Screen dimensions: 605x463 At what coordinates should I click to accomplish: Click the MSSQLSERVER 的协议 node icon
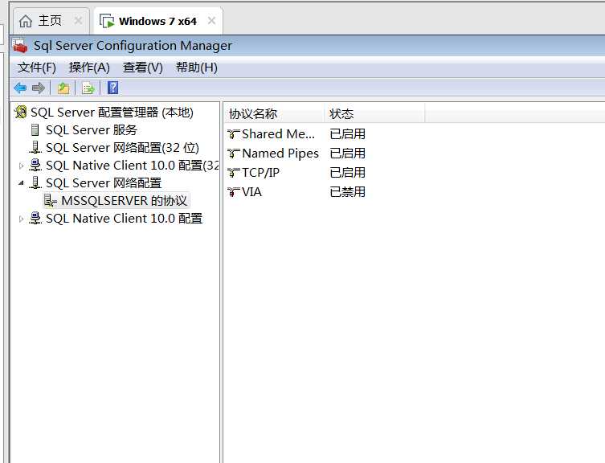(50, 200)
